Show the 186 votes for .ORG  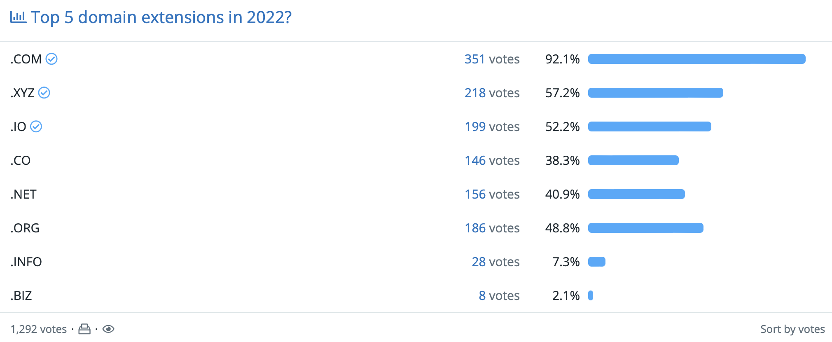pos(492,228)
